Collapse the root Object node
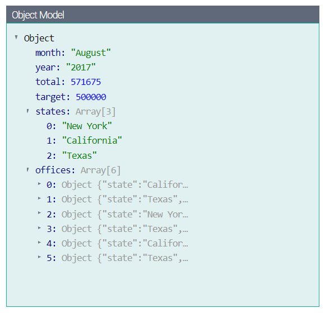 point(16,37)
